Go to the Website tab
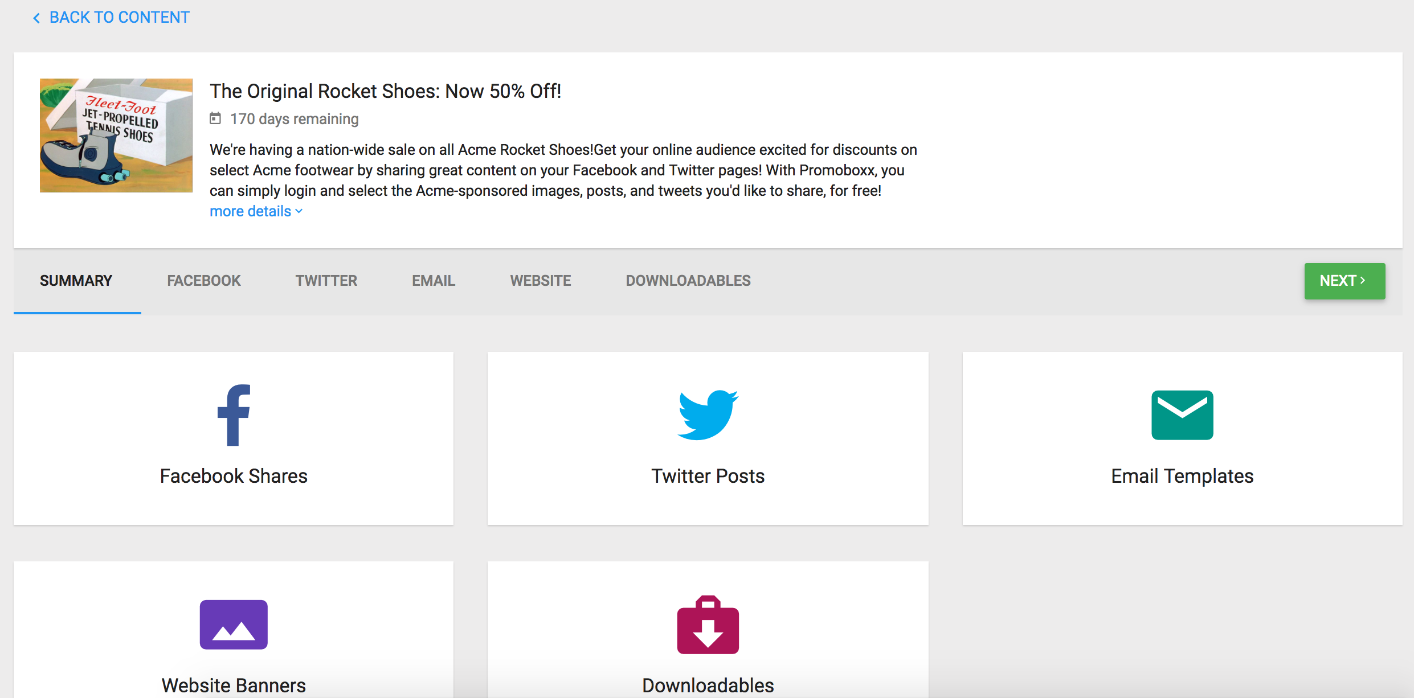This screenshot has width=1414, height=698. point(541,281)
